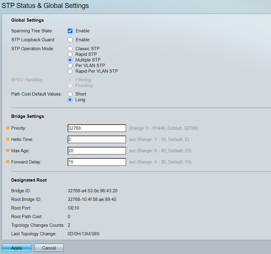Set path cost default to Short
The image size is (271, 254).
tap(70, 94)
